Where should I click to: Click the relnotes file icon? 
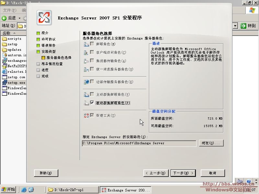5,72
